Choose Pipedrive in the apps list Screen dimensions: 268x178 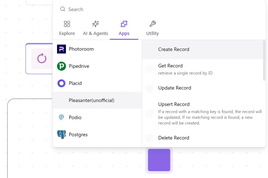[97, 66]
